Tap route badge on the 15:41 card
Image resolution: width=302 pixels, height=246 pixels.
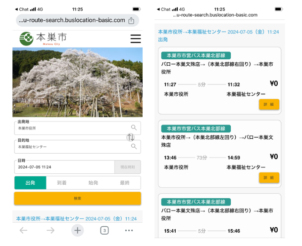196,202
